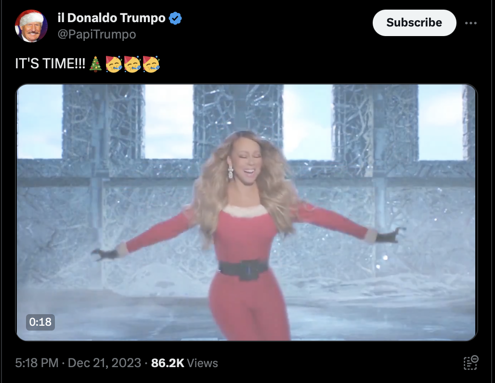495x383 pixels.
Task: Click the last party face emoji
Action: tap(151, 64)
